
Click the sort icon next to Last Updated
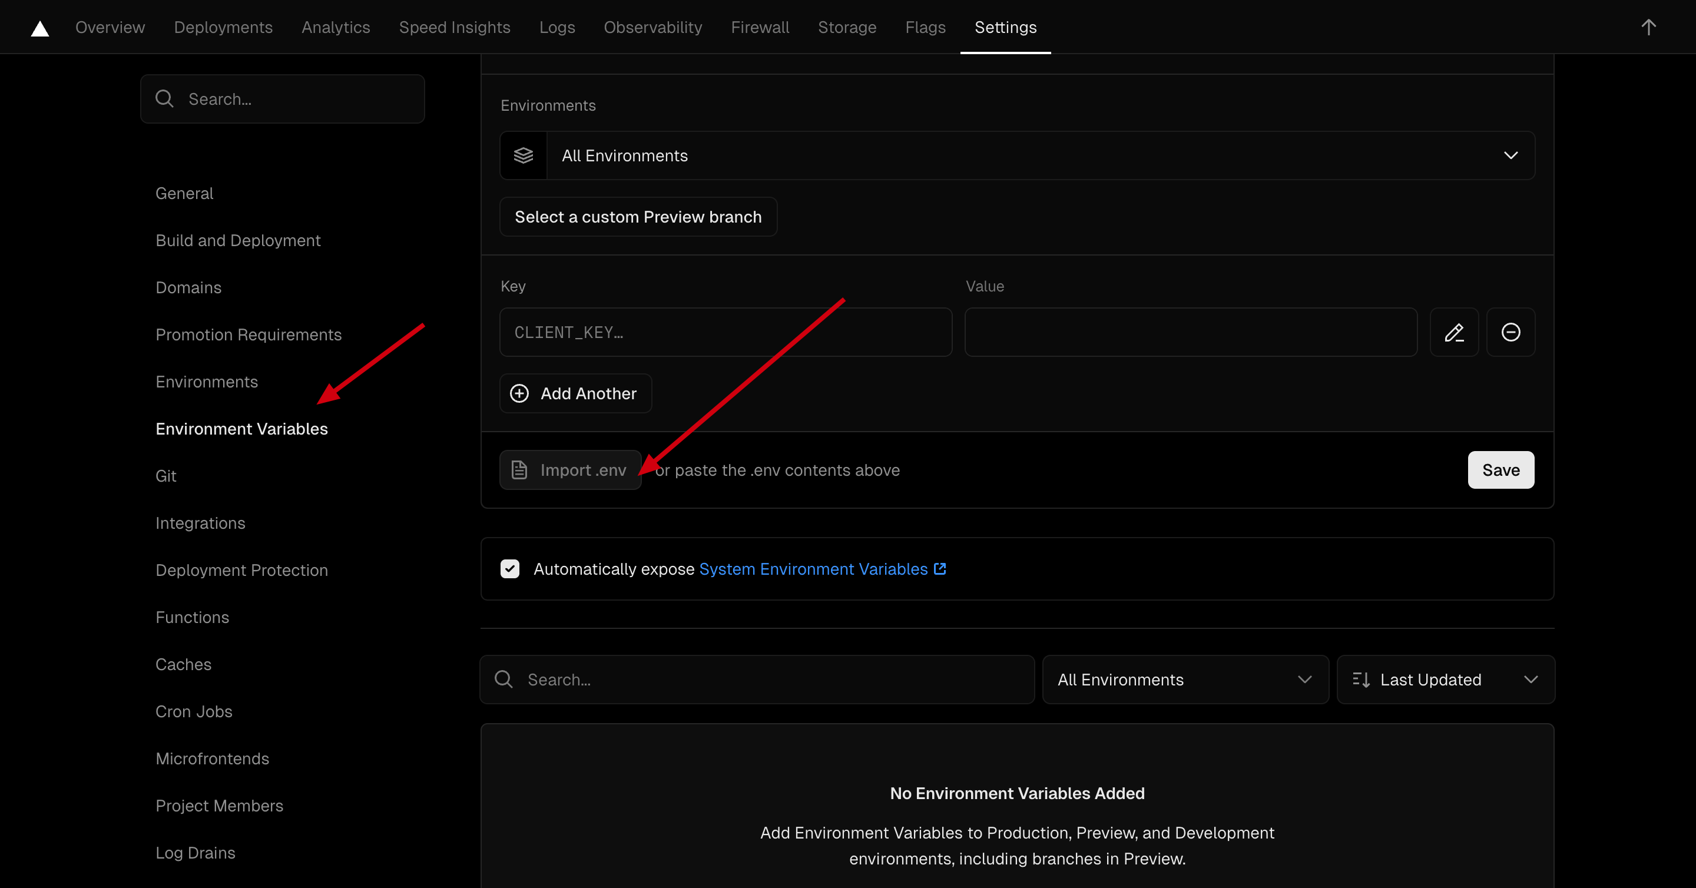1361,680
